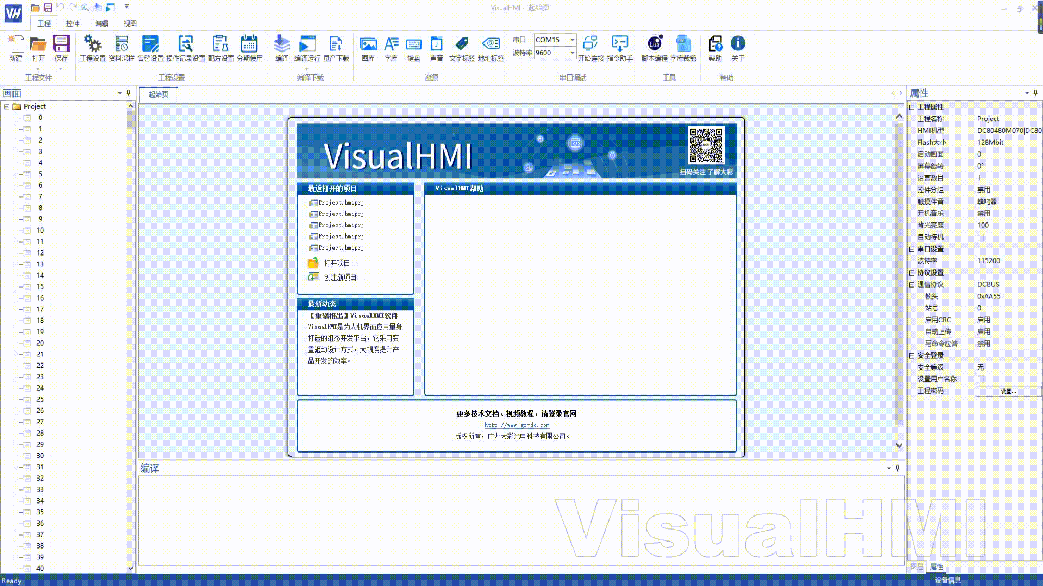Open the 声音 sound resource
The height and width of the screenshot is (586, 1043).
click(x=437, y=48)
